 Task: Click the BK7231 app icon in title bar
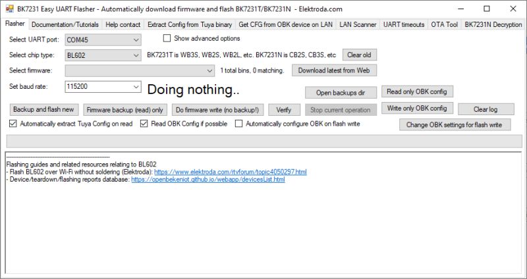pyautogui.click(x=10, y=9)
